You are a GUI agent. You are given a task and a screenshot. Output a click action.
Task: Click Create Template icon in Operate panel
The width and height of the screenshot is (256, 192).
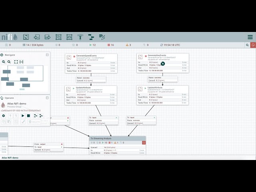[x=36, y=116]
